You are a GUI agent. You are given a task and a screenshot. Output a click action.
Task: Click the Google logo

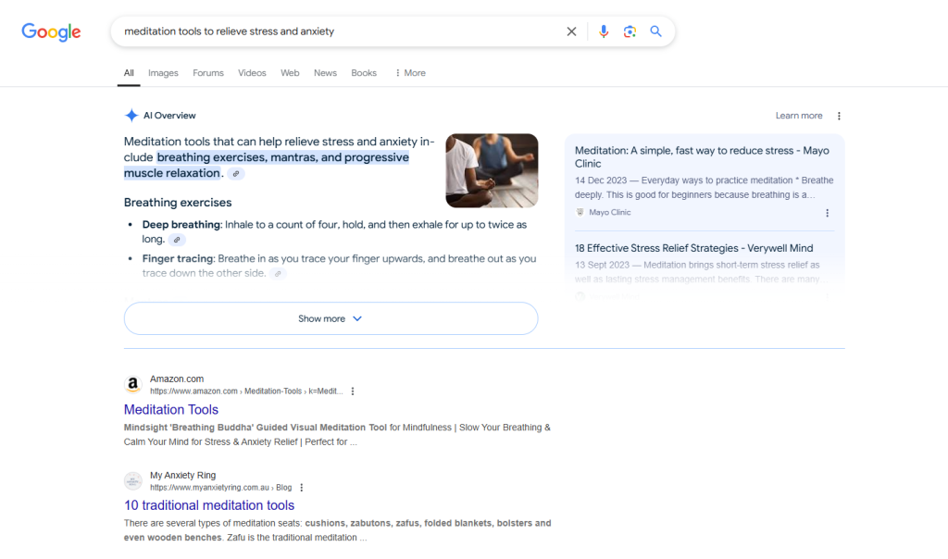pos(50,31)
